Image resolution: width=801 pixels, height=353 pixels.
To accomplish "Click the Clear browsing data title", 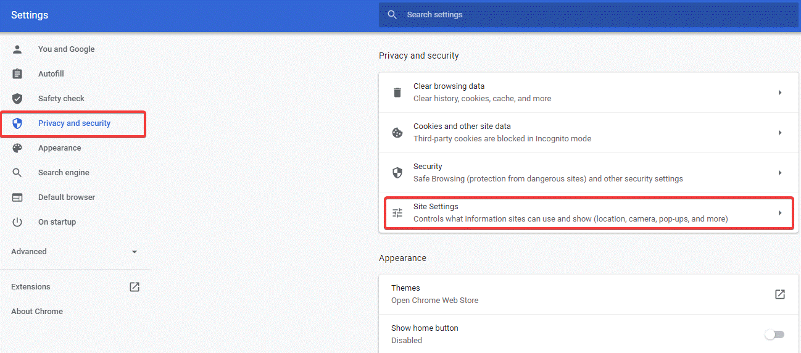I will 449,86.
